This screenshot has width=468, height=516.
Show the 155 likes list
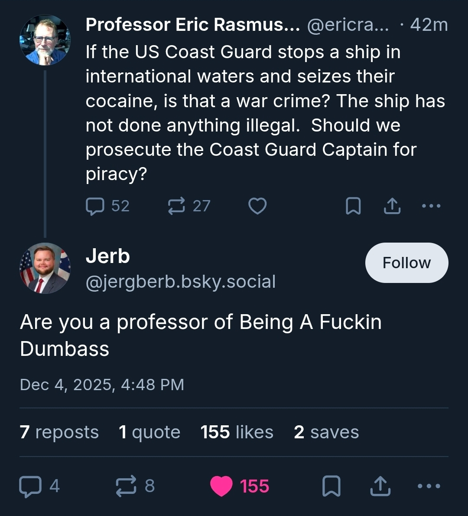[x=237, y=432]
